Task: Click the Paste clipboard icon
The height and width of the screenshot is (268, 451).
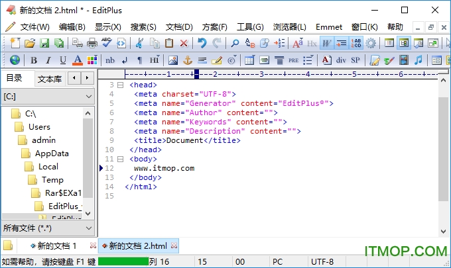Action: pos(169,43)
